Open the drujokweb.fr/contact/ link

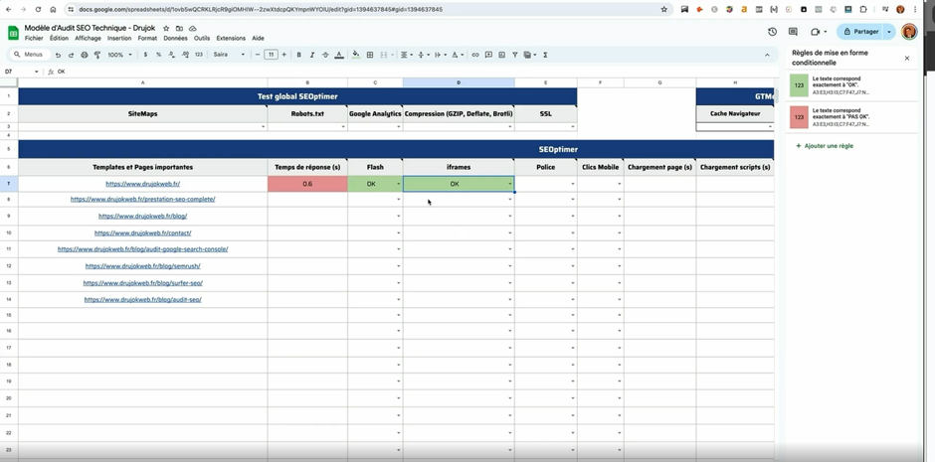coord(142,232)
